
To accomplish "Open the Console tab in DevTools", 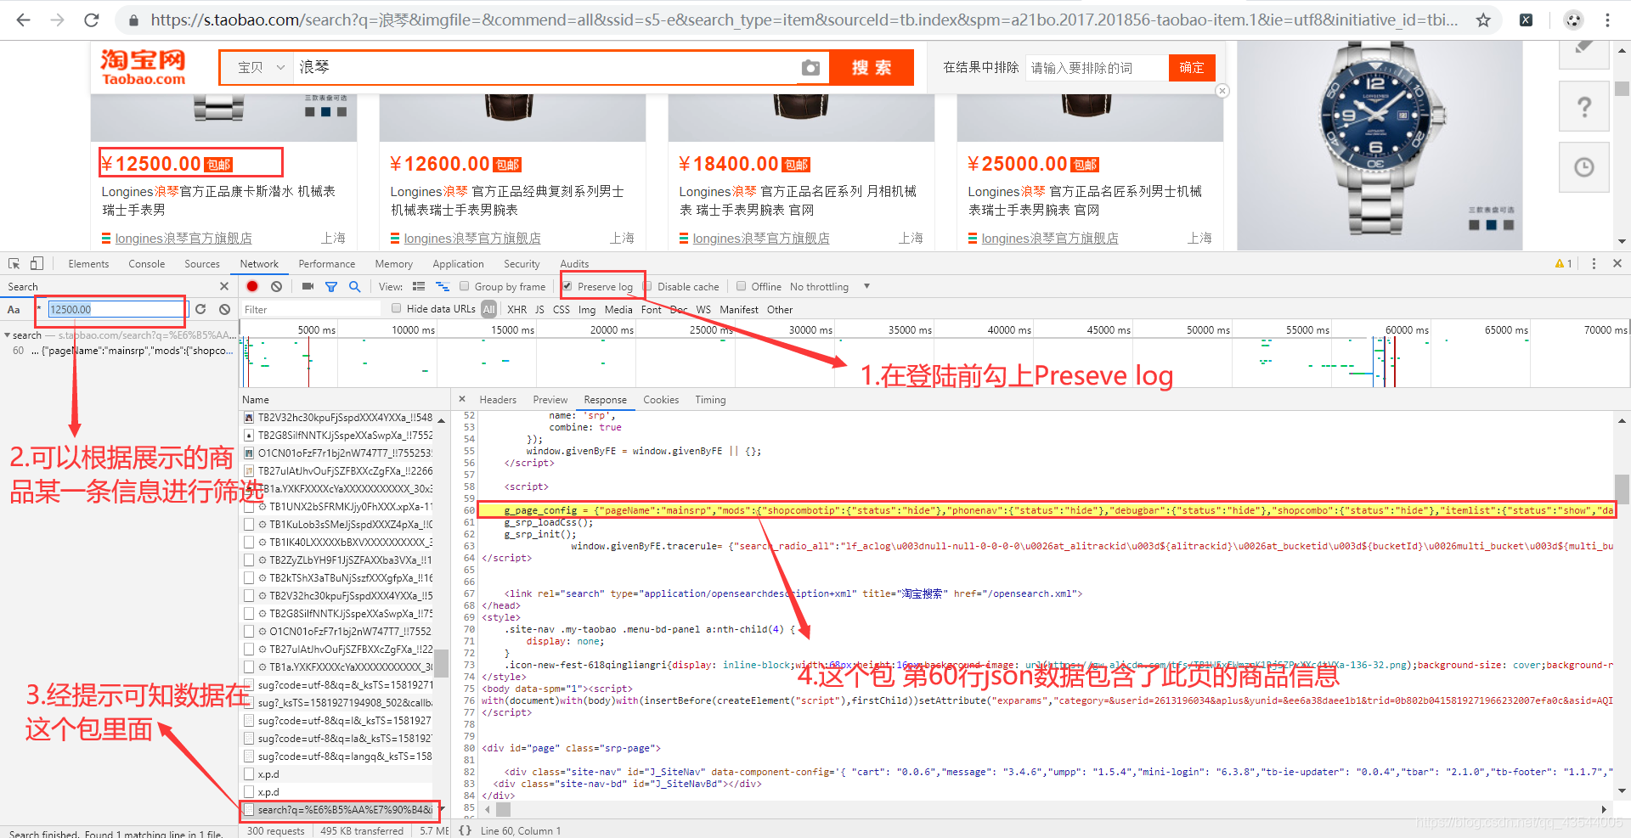I will tap(146, 264).
